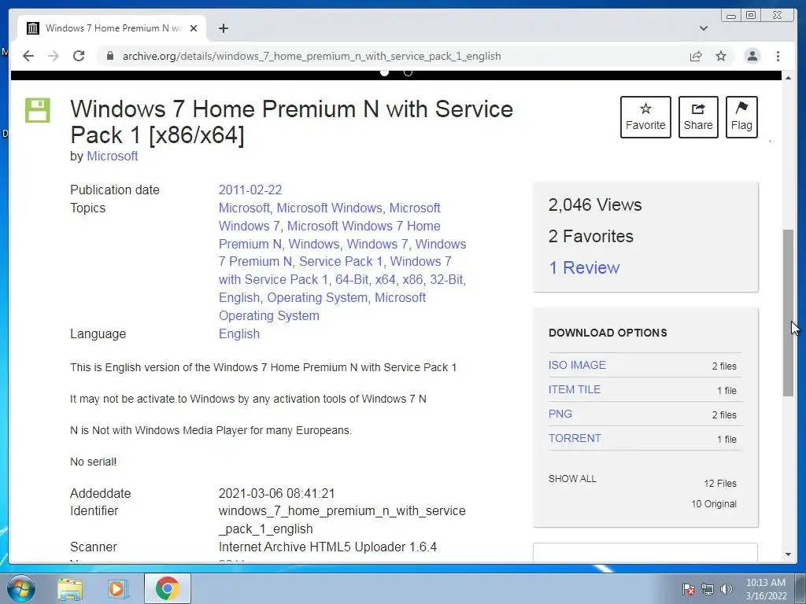Reload the archive.org page
Screen dimensions: 806x604
point(79,56)
